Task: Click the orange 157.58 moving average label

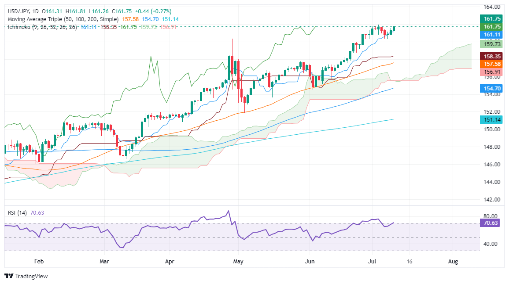Action: 491,64
